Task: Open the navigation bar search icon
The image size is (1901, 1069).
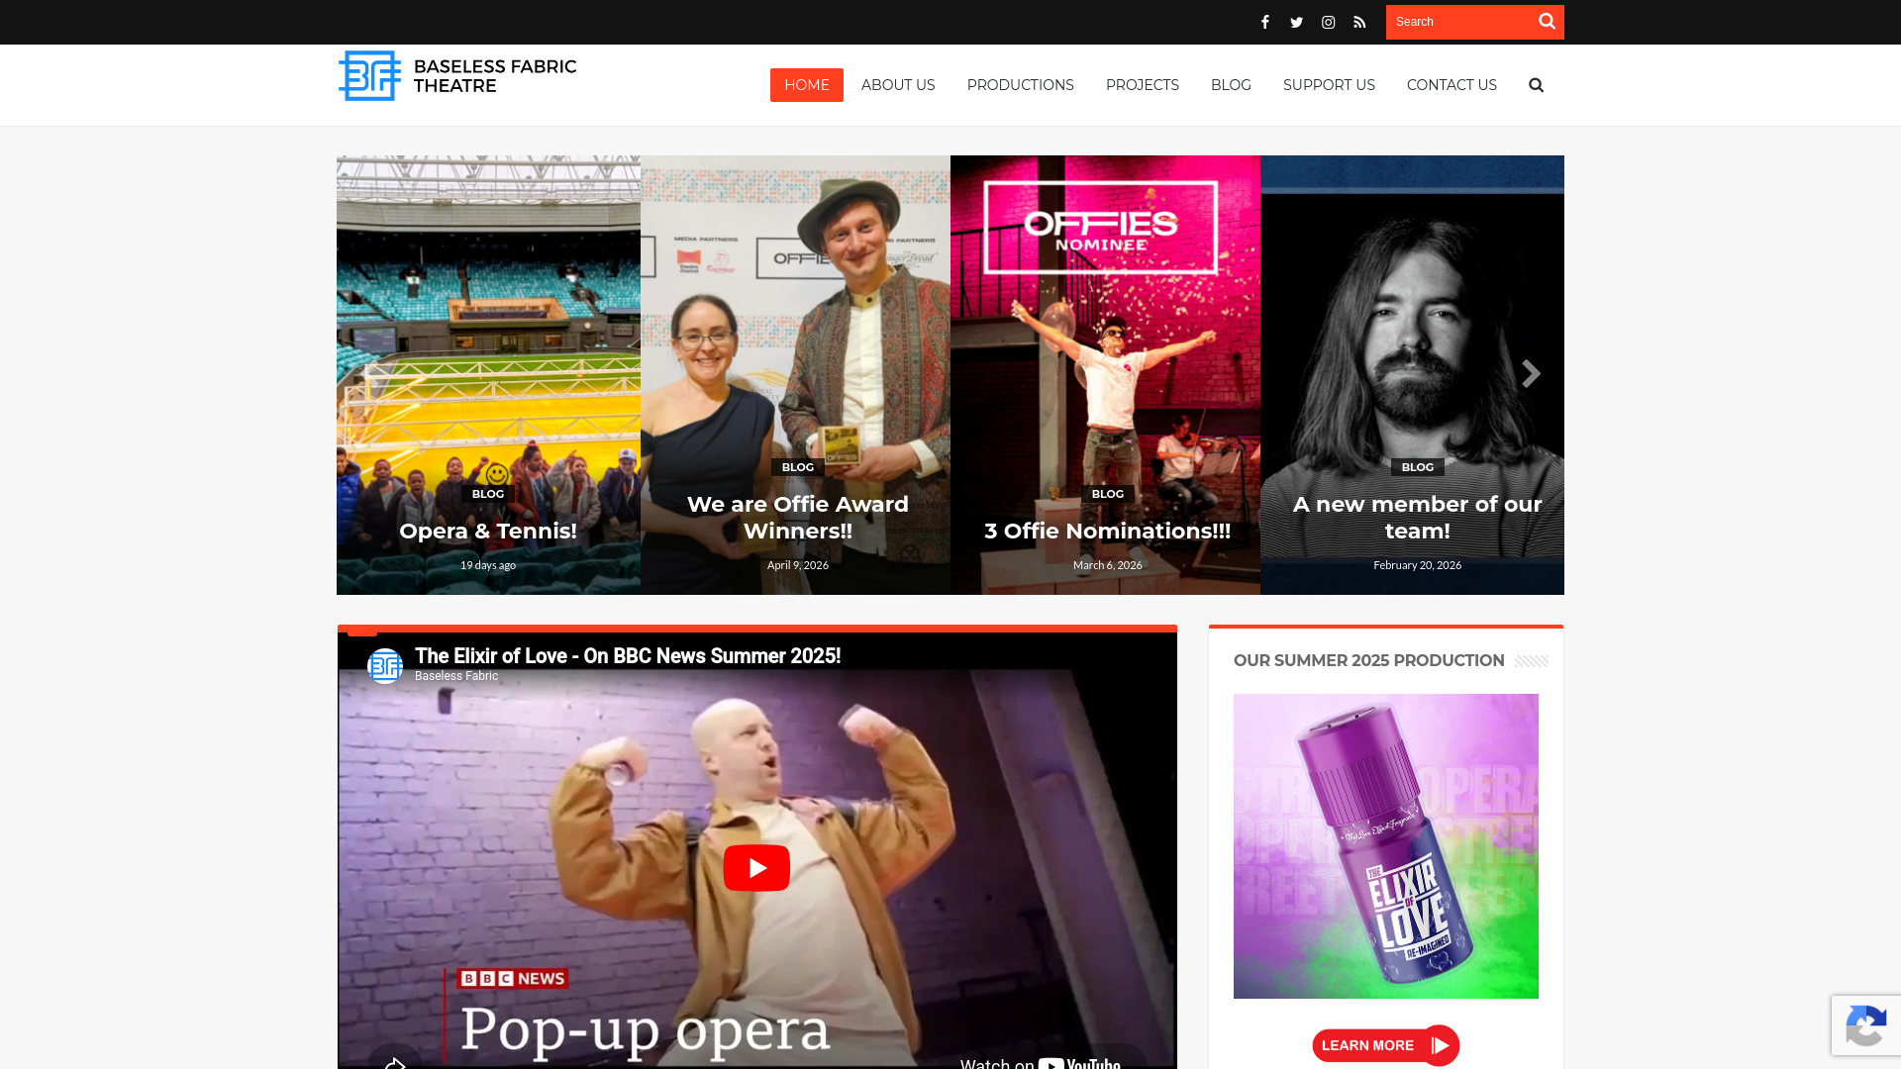Action: pos(1536,85)
